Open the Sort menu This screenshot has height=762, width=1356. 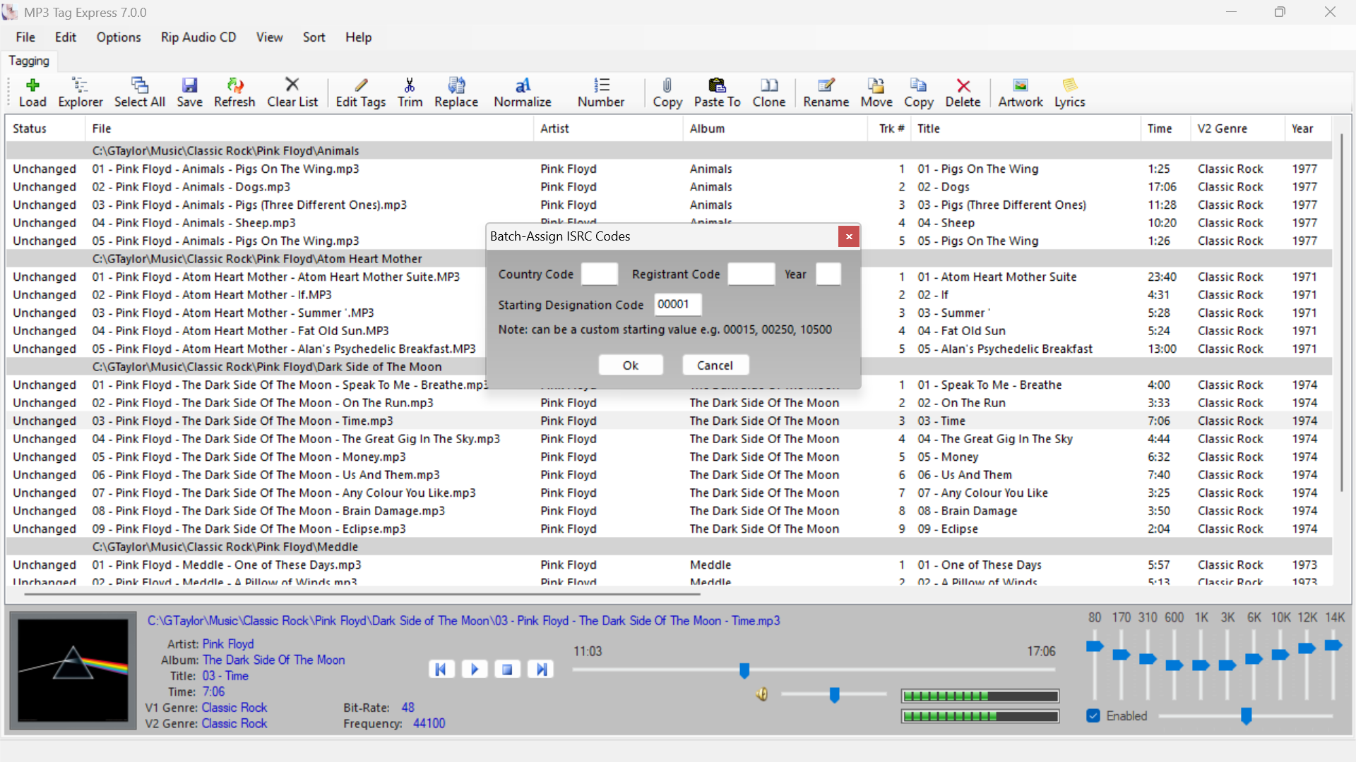[314, 37]
